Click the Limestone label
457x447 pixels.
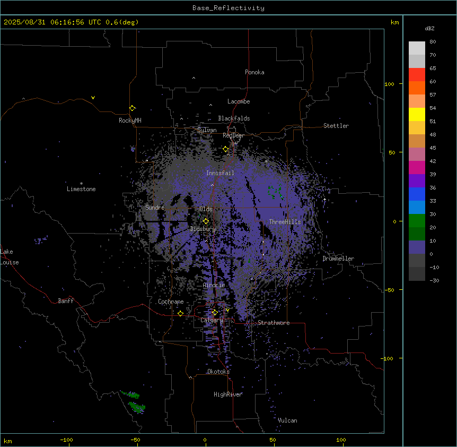(81, 189)
